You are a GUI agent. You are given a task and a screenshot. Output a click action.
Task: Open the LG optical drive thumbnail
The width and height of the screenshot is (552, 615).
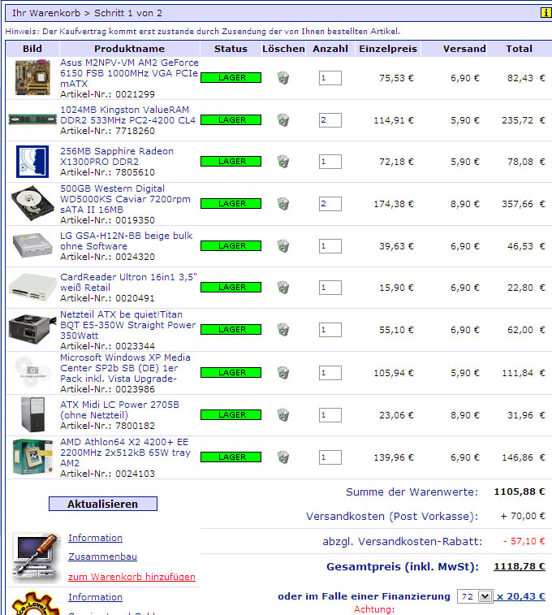tap(32, 245)
